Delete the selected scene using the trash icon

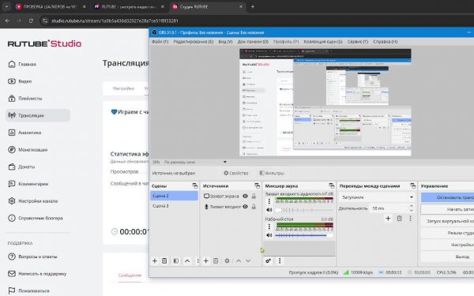[164, 260]
